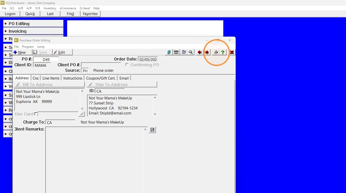Viewport: 346px width, 193px height.
Task: Open the Q-Send menu
Action: click(85, 8)
